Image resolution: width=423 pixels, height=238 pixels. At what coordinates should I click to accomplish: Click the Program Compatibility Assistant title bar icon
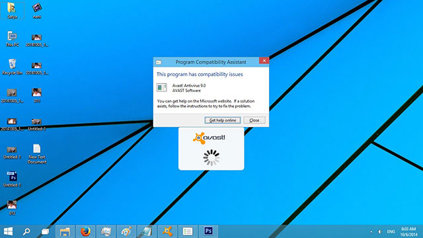coord(159,62)
